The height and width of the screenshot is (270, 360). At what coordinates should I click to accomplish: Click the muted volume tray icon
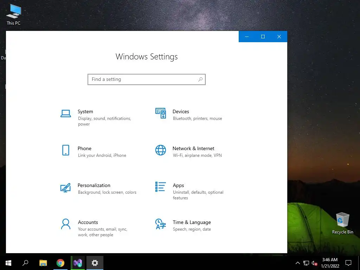click(x=314, y=263)
